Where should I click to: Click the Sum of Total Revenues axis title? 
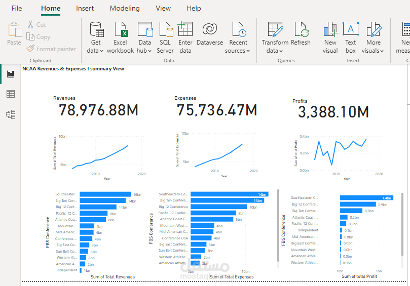pos(113,277)
